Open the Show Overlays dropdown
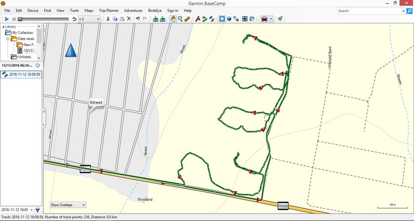The height and width of the screenshot is (221, 414). pos(68,204)
